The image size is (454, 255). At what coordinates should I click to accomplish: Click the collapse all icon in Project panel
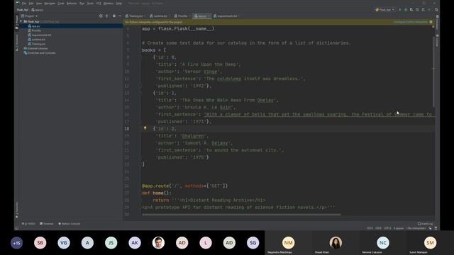(107, 16)
